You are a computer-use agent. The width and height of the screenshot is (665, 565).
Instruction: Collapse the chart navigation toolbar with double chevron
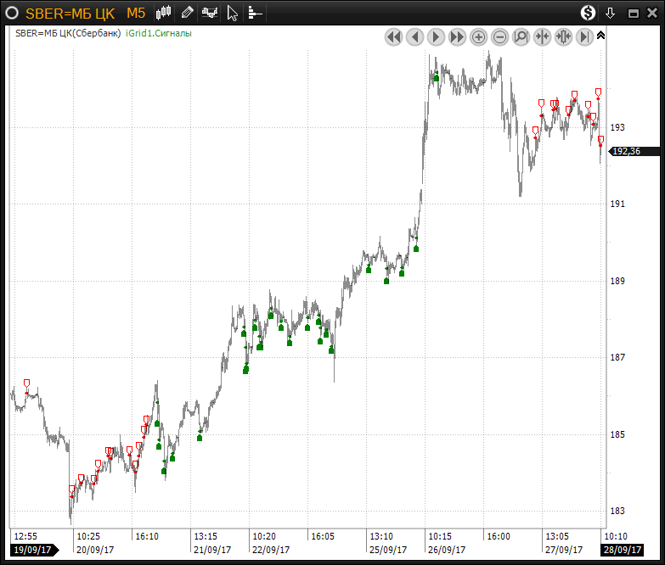(x=601, y=36)
